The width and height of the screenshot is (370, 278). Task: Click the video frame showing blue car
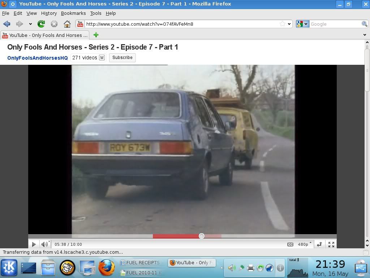183,149
